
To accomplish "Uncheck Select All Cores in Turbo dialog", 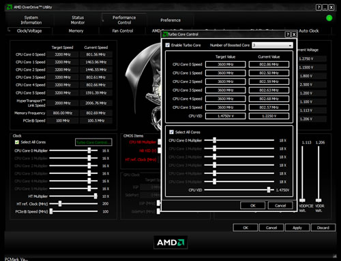I will (x=171, y=132).
